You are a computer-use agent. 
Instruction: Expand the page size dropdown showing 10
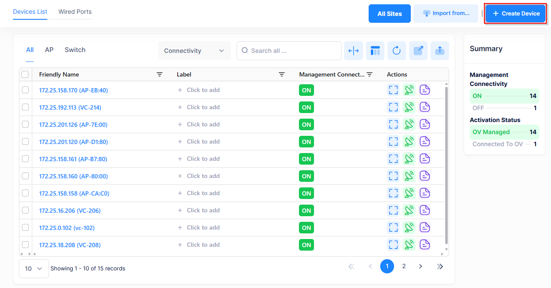pos(34,269)
